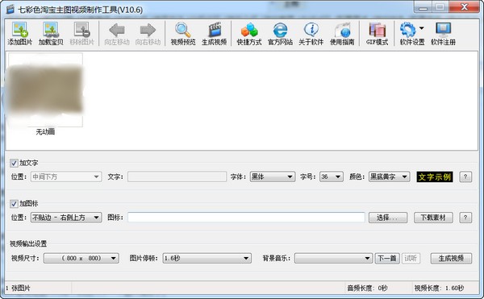The image size is (484, 299).
Task: Open 视频预览 video preview
Action: pyautogui.click(x=183, y=34)
